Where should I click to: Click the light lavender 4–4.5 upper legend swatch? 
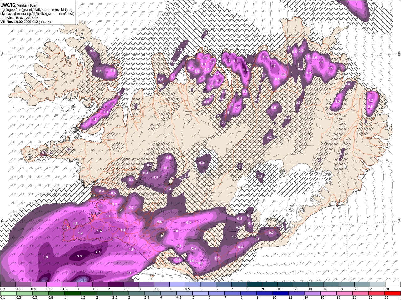(177, 285)
